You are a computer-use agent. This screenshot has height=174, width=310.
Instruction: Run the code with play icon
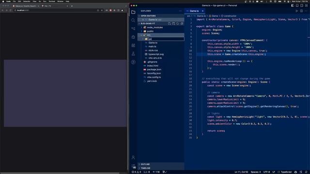tap(297, 11)
